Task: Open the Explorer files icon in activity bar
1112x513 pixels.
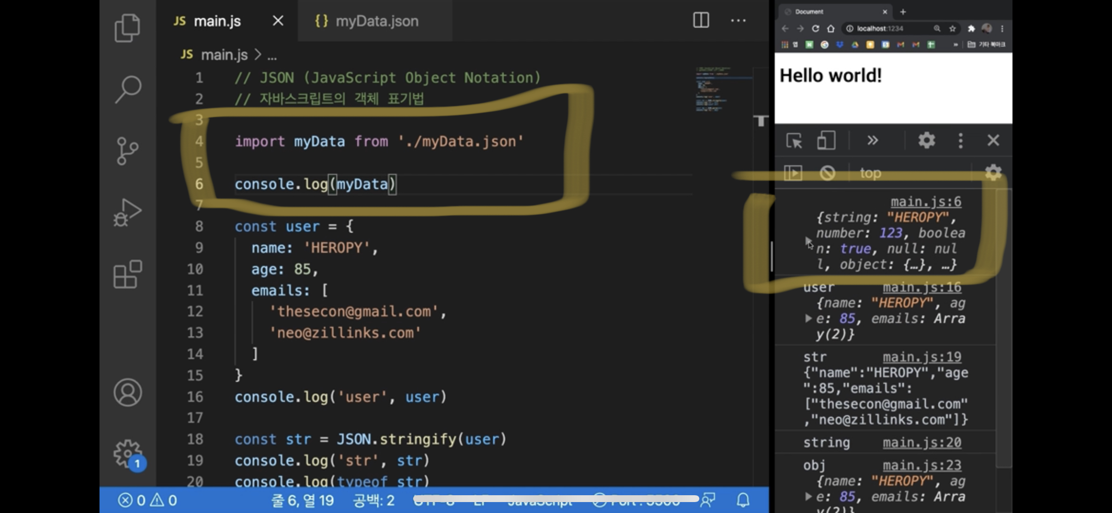Action: click(127, 28)
